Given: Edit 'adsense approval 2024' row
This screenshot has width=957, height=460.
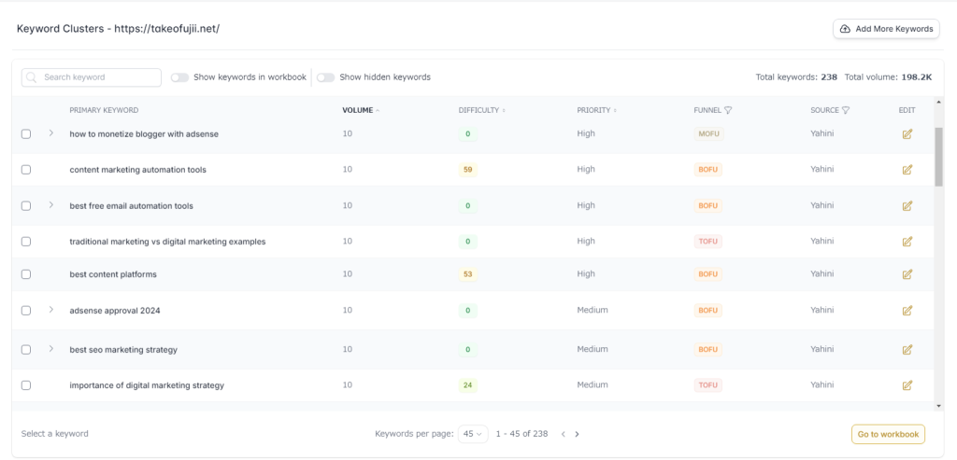Looking at the screenshot, I should pos(907,310).
